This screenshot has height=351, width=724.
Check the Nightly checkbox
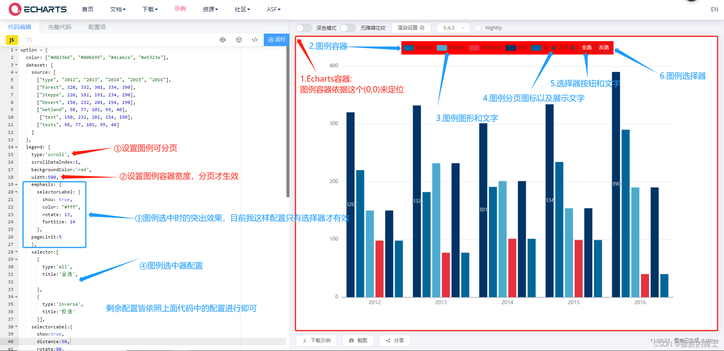click(x=478, y=28)
